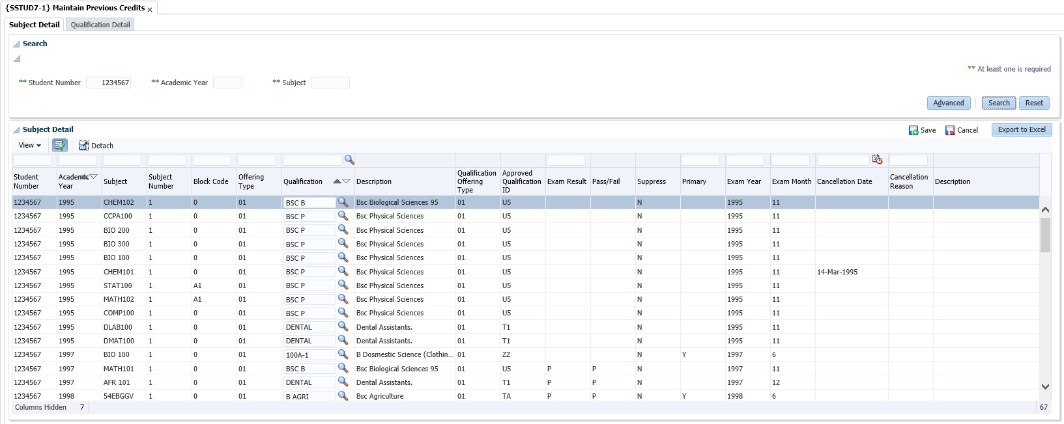
Task: Collapse the Search panel
Action: (x=16, y=44)
